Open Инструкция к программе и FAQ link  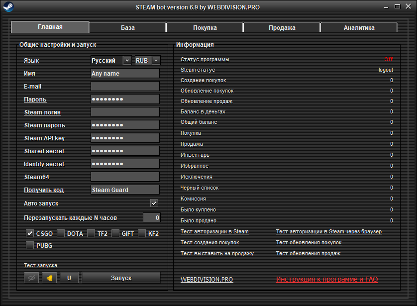click(327, 280)
